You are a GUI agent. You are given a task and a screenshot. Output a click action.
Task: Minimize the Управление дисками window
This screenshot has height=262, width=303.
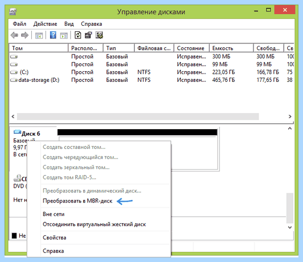(256, 11)
